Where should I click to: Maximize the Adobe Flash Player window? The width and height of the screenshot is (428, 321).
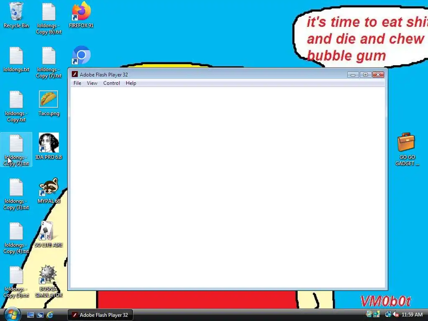[365, 74]
